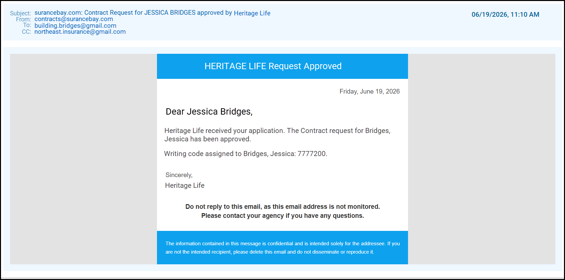Screen dimensions: 565x280
Task: Click the Heritage Life name in subject
Action: coord(252,13)
